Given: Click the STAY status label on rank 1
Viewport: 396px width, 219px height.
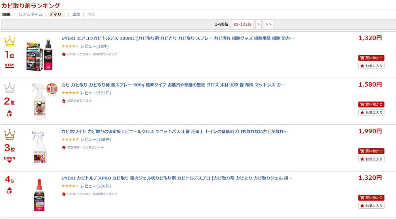Looking at the screenshot, I should pyautogui.click(x=10, y=65).
